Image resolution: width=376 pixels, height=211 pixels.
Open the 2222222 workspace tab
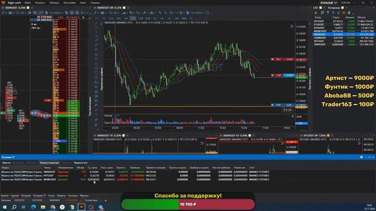(x=19, y=200)
